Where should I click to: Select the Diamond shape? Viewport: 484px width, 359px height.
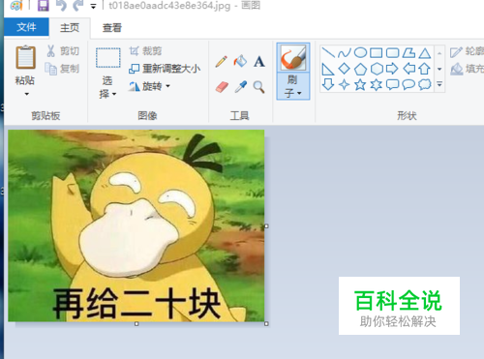(x=345, y=69)
